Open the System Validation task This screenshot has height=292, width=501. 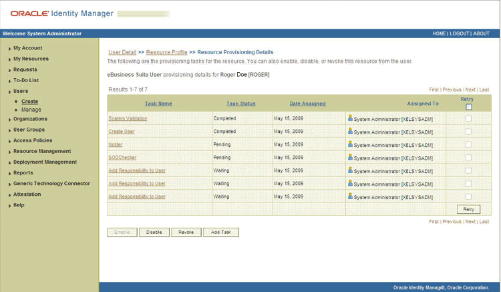click(x=128, y=118)
